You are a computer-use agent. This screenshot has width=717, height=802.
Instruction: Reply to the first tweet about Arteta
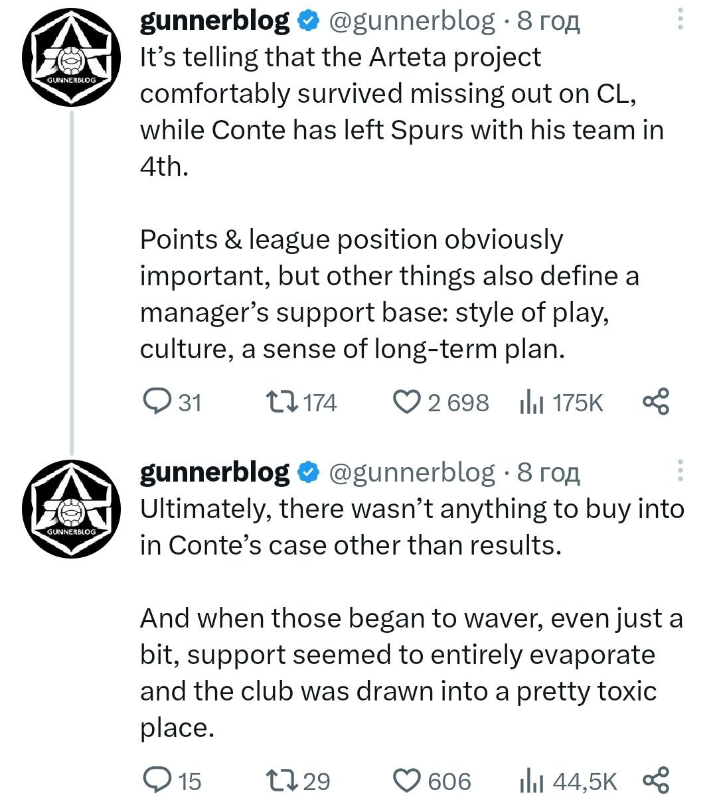(x=157, y=402)
